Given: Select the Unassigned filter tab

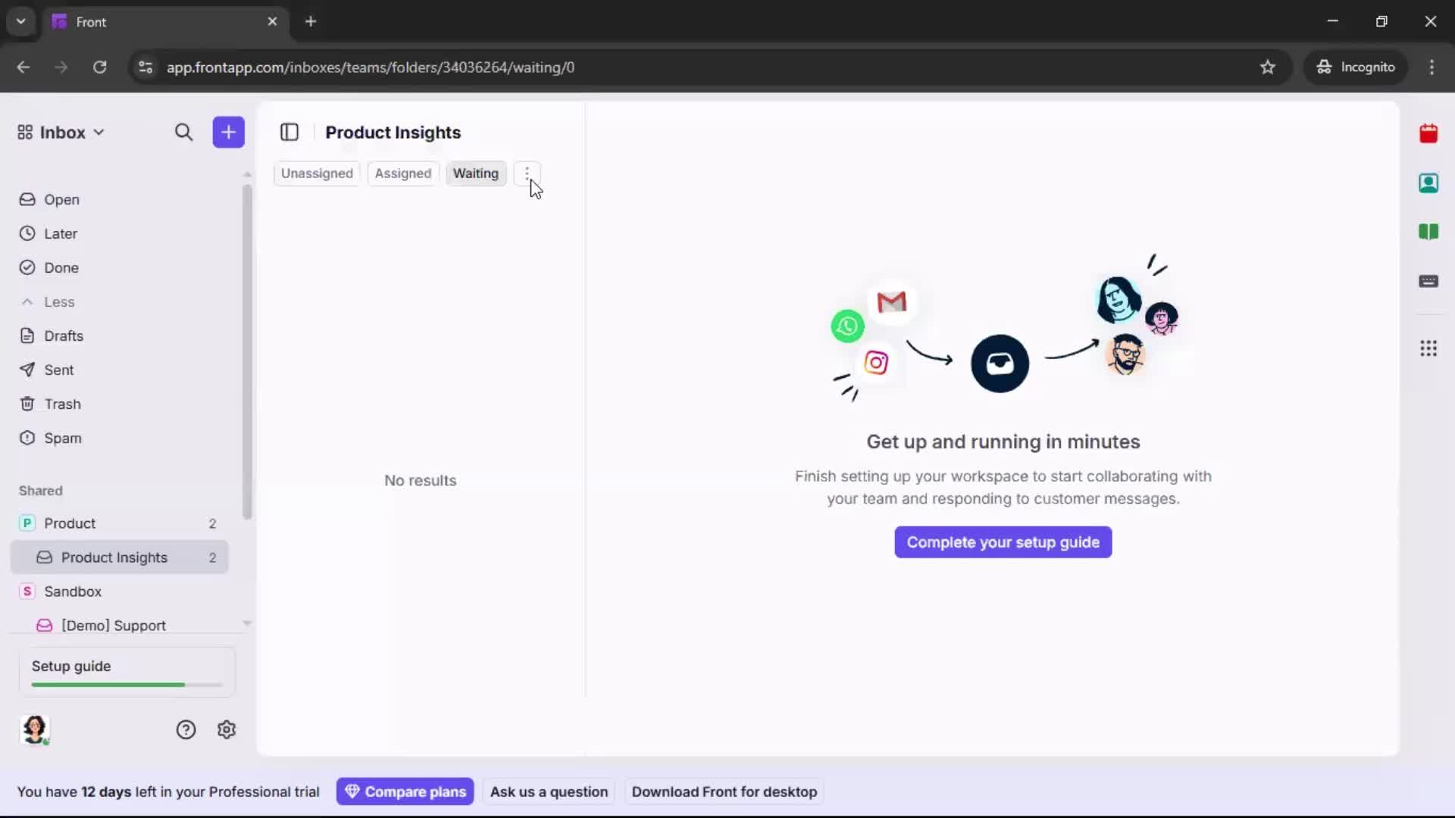Looking at the screenshot, I should tap(317, 173).
